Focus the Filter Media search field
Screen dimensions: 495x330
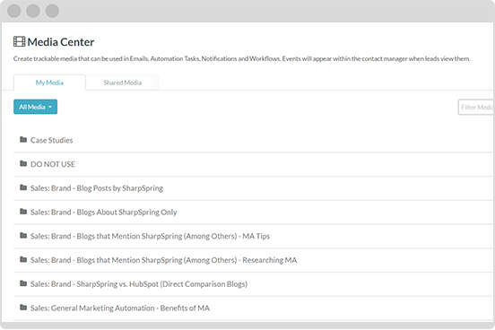[x=476, y=108]
